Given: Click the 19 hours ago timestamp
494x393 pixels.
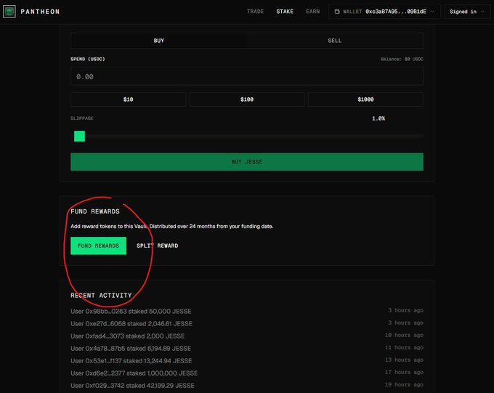Looking at the screenshot, I should (x=404, y=384).
